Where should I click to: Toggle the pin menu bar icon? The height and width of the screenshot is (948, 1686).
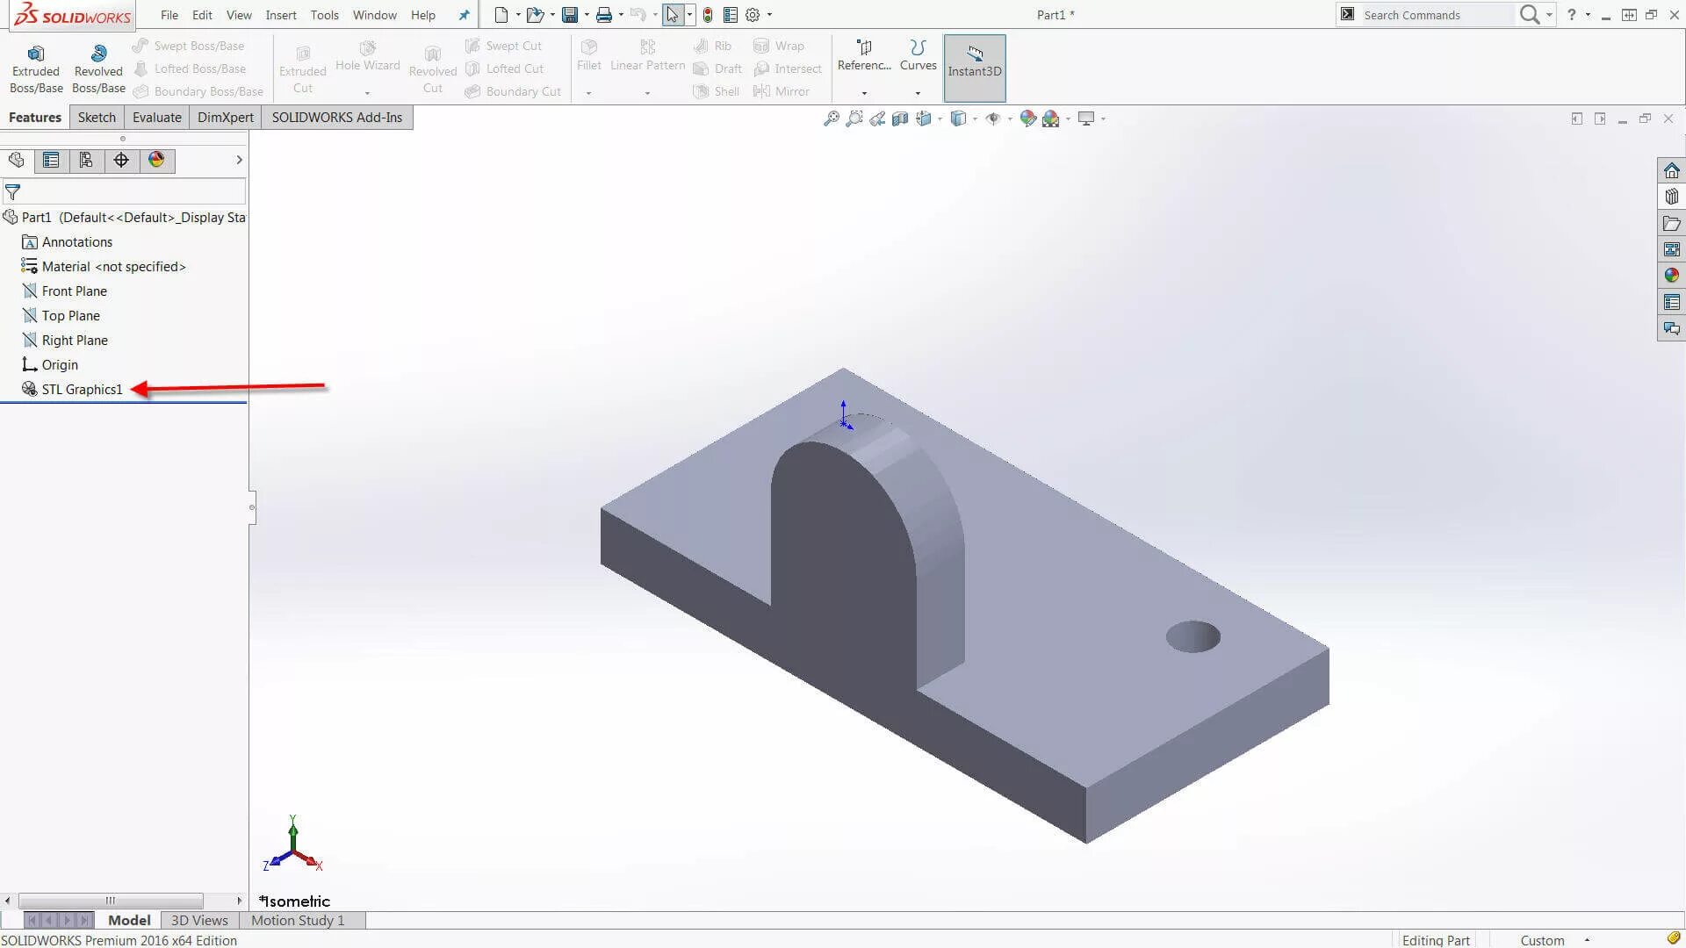(x=464, y=15)
